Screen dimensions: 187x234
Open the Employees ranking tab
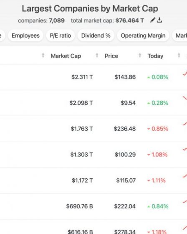tap(25, 36)
